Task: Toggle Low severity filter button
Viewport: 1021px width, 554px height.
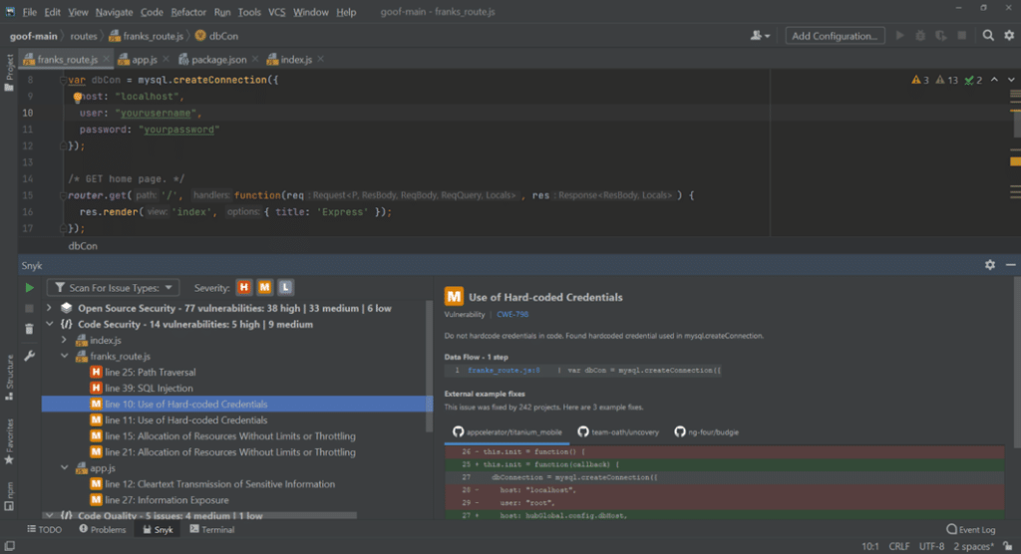Action: pyautogui.click(x=285, y=288)
